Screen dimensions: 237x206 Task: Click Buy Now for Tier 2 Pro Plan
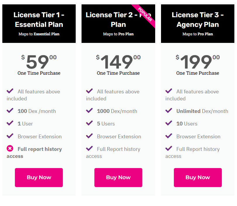pyautogui.click(x=118, y=177)
